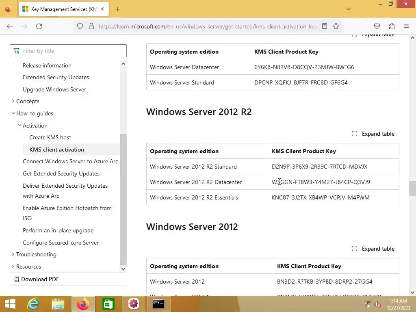Open the tracking protection shield icon
416x312 pixels.
click(80, 26)
